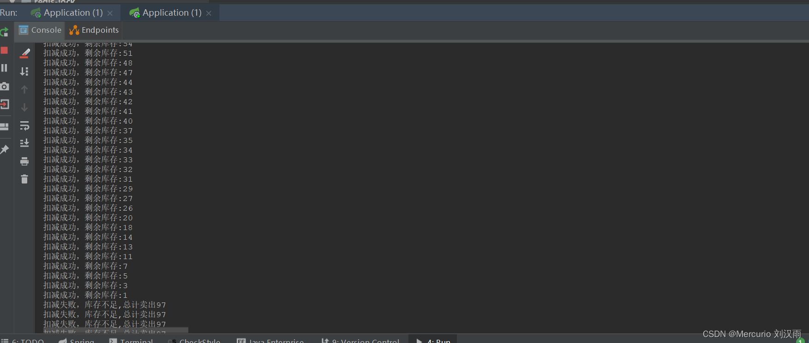Click the log line with remaining stock 27
Screen dimensions: 809x343
pyautogui.click(x=88, y=199)
